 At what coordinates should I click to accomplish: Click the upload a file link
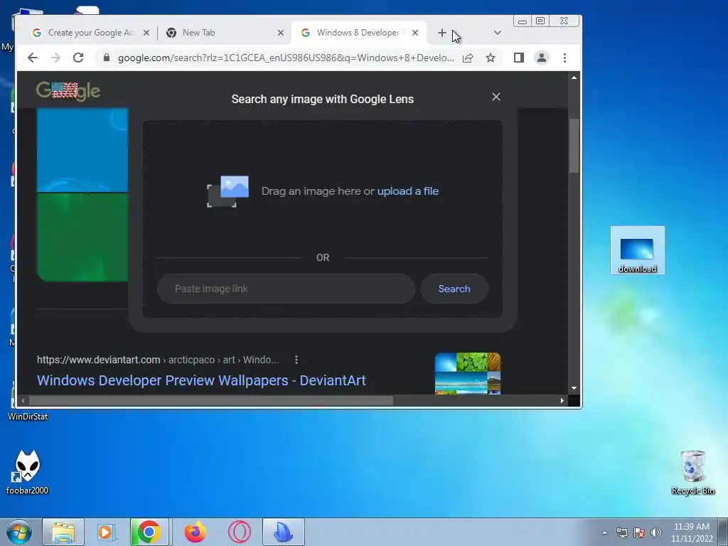pos(407,191)
